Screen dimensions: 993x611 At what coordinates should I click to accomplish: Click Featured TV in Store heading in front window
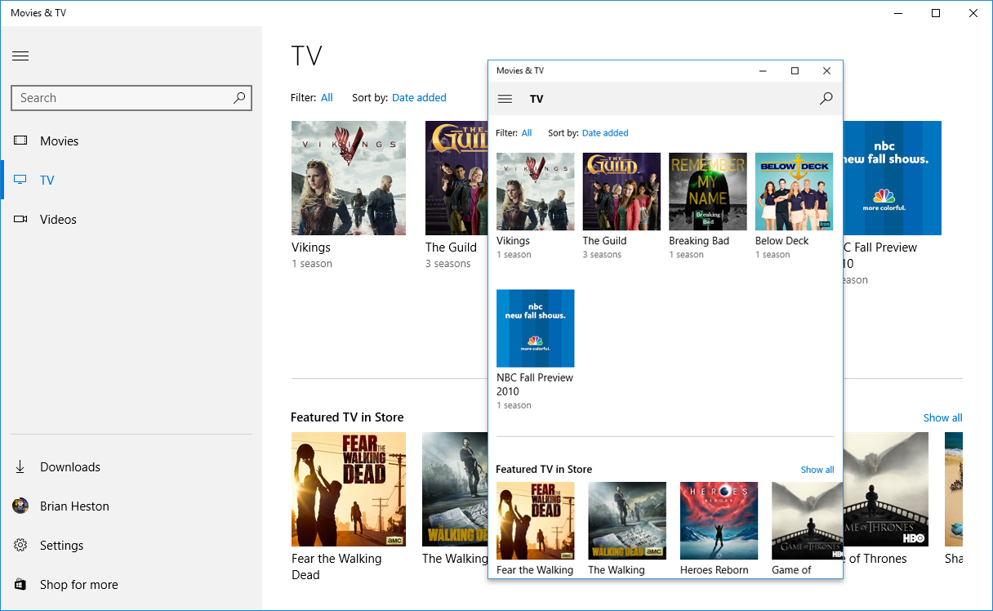click(544, 470)
